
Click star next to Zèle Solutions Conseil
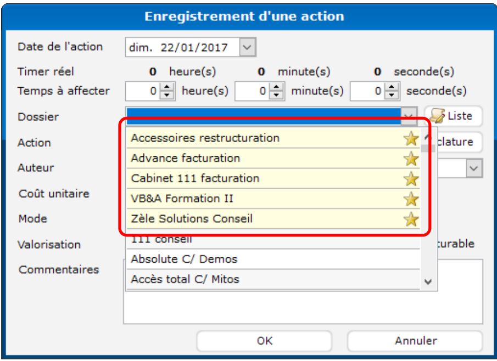point(411,219)
